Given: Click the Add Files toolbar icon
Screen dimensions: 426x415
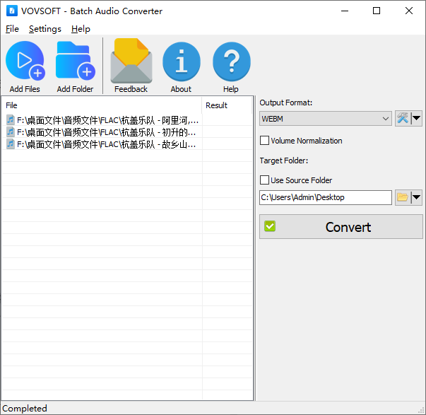Looking at the screenshot, I should (25, 62).
